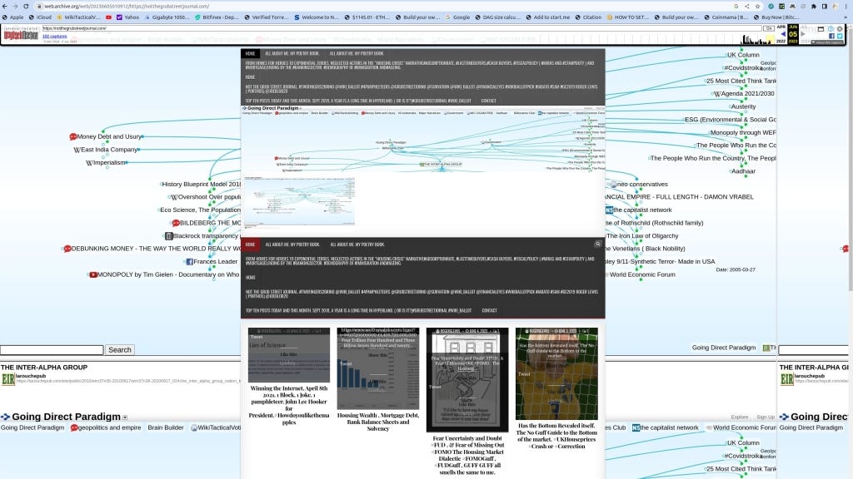Click the Wayback Go button
The height and width of the screenshot is (479, 853).
tap(769, 28)
